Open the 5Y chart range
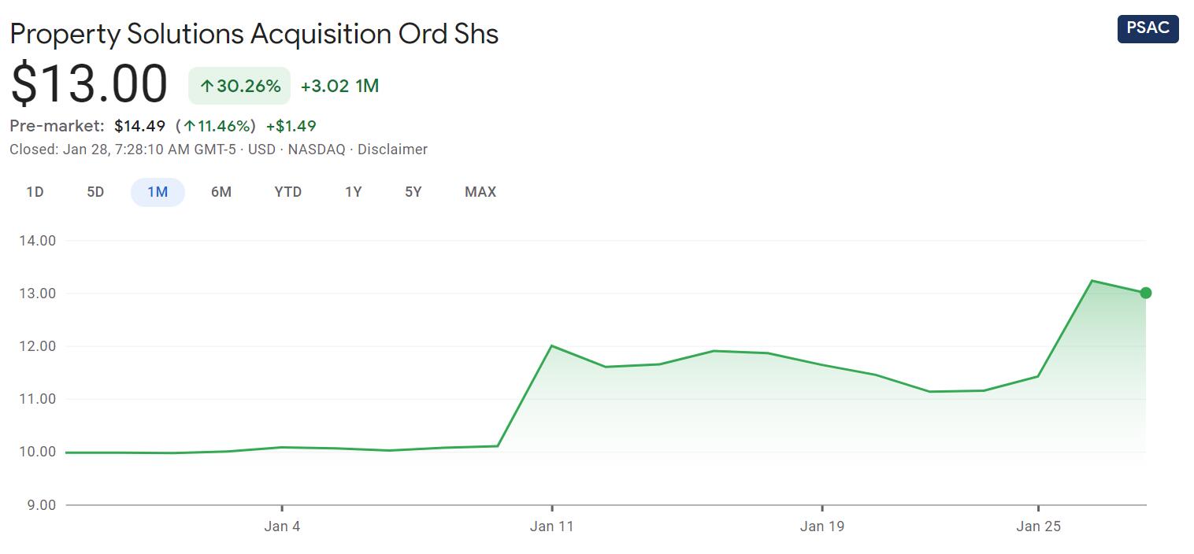 (x=413, y=192)
